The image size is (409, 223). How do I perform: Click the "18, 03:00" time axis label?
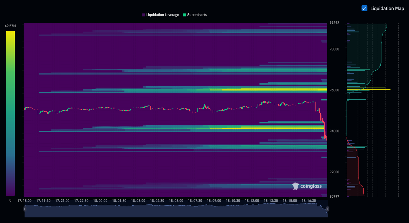click(x=138, y=201)
